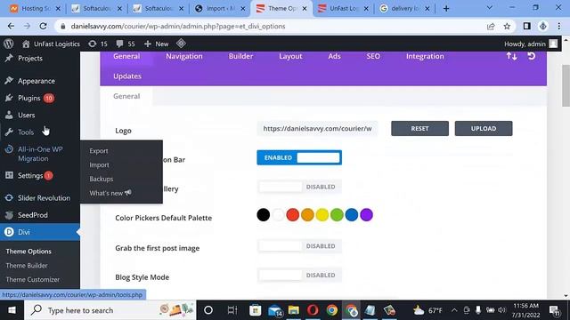Click the reset-to-defaults icon in Divi header
This screenshot has height=320, width=570.
(x=531, y=56)
